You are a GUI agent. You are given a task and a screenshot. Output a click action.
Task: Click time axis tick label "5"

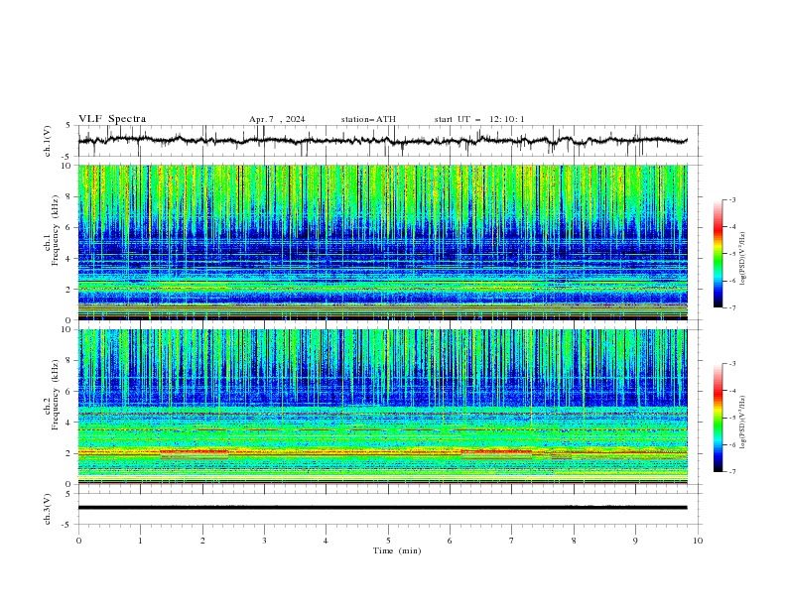click(388, 541)
